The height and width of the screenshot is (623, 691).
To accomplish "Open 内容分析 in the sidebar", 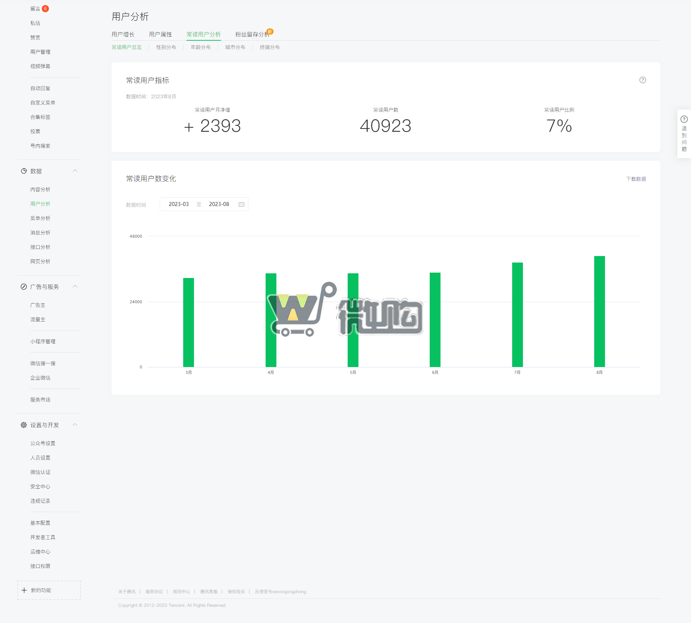I will click(x=40, y=189).
